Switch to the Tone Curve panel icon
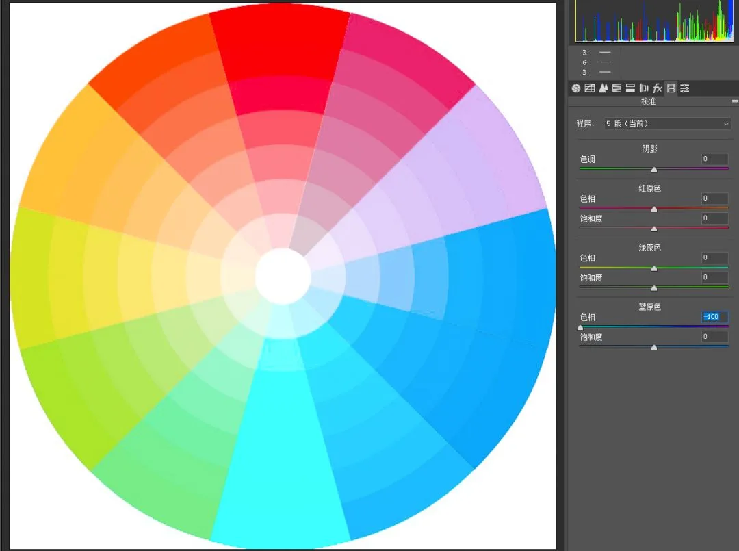 (589, 88)
